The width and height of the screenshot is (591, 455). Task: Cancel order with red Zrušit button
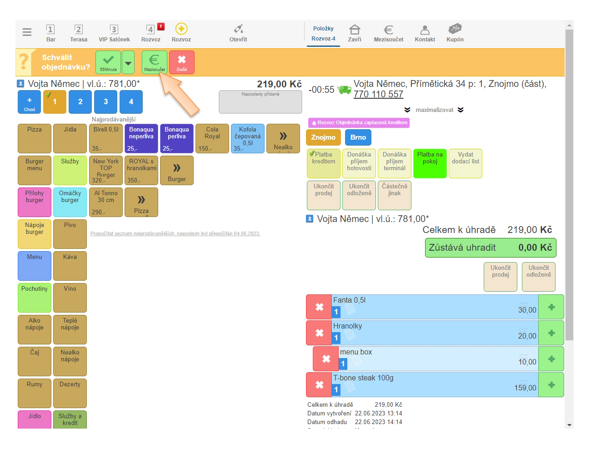pos(182,62)
